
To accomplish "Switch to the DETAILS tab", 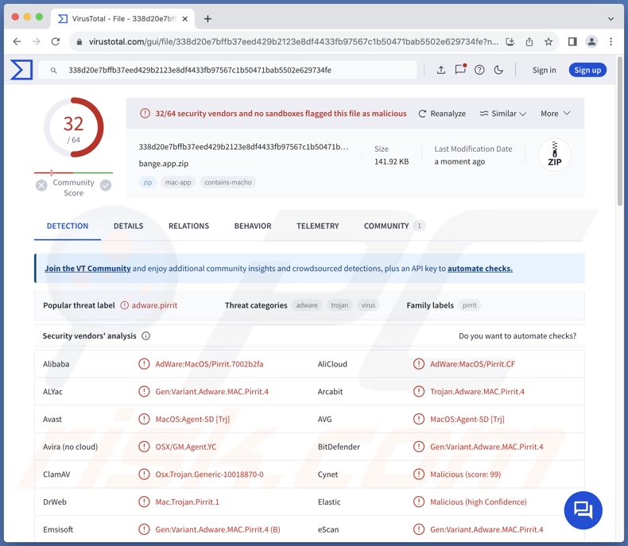I will pos(128,226).
